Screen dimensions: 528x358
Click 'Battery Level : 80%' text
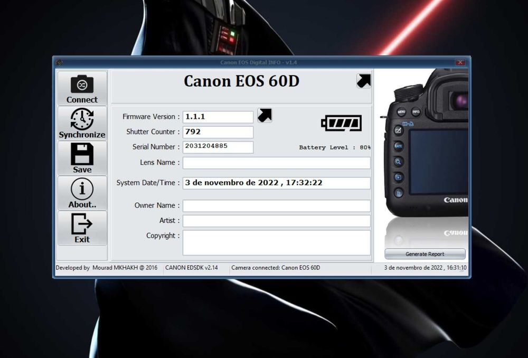tap(335, 147)
